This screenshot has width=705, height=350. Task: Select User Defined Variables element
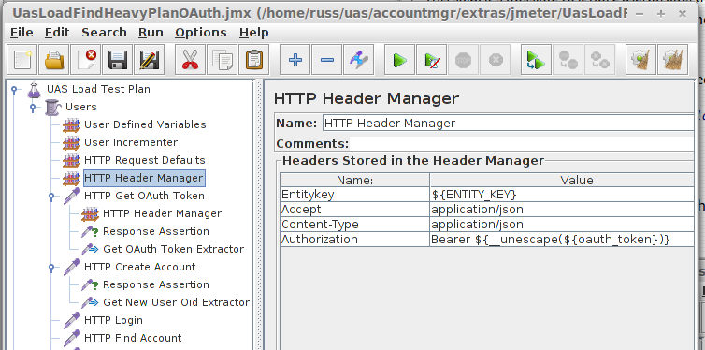[x=145, y=124]
